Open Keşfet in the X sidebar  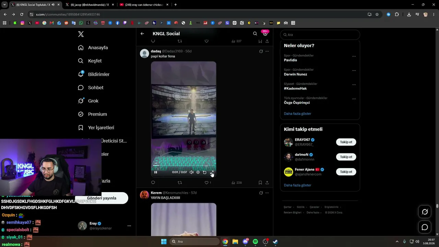tap(90, 61)
